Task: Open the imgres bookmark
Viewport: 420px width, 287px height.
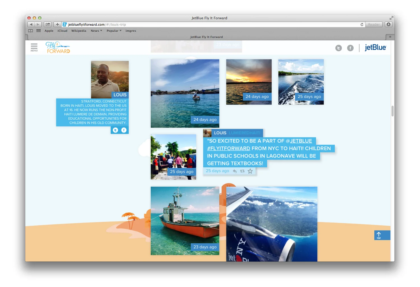Action: [131, 31]
